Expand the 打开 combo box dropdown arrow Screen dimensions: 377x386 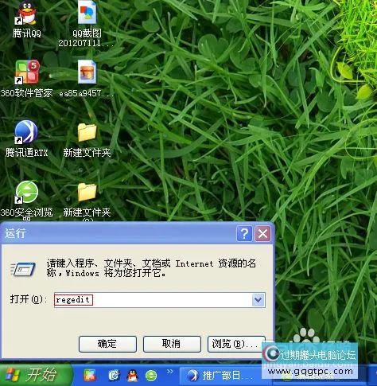(x=258, y=300)
